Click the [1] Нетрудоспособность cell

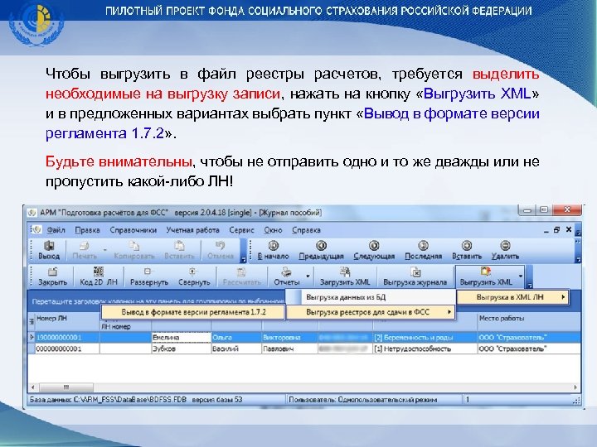pos(425,348)
